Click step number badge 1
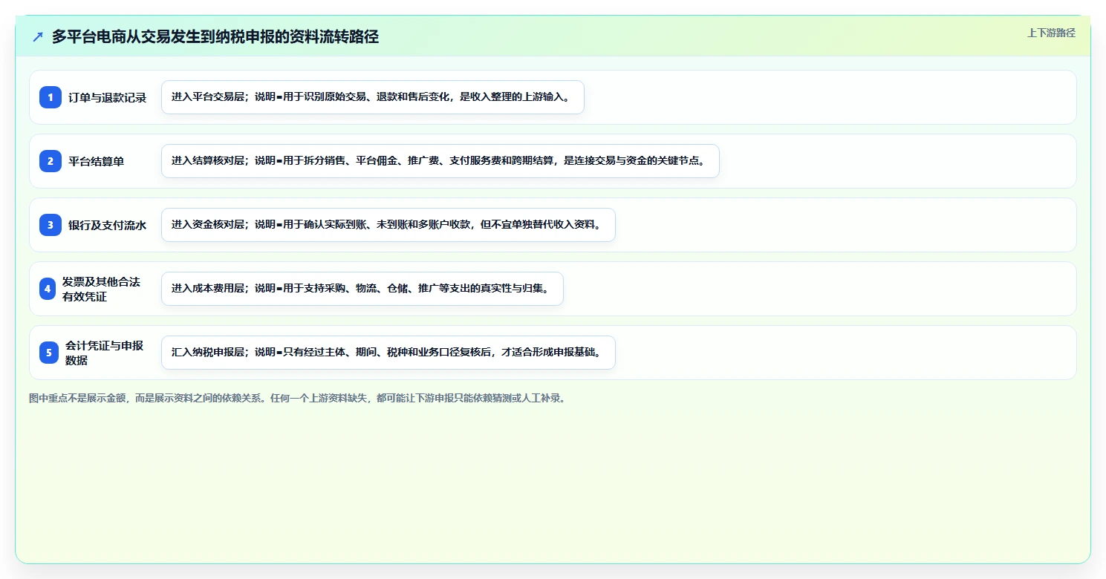 tap(51, 97)
